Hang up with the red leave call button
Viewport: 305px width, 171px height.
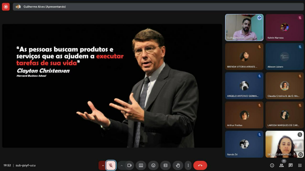pos(200,165)
